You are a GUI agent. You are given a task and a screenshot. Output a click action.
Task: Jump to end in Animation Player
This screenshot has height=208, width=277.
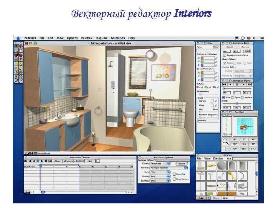point(250,84)
